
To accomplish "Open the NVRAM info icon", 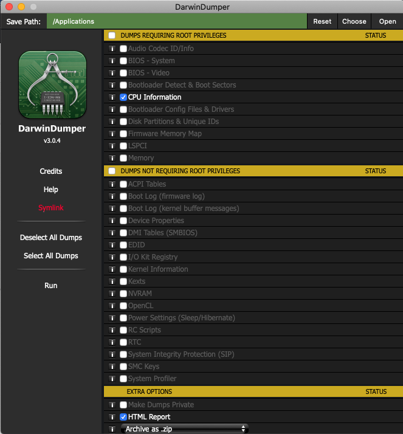I will point(112,294).
